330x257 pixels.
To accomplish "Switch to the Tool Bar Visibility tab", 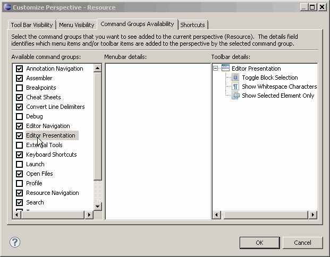I will pyautogui.click(x=32, y=25).
